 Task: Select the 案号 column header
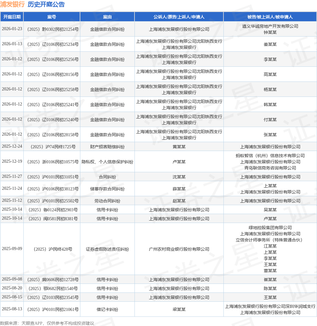52,17
